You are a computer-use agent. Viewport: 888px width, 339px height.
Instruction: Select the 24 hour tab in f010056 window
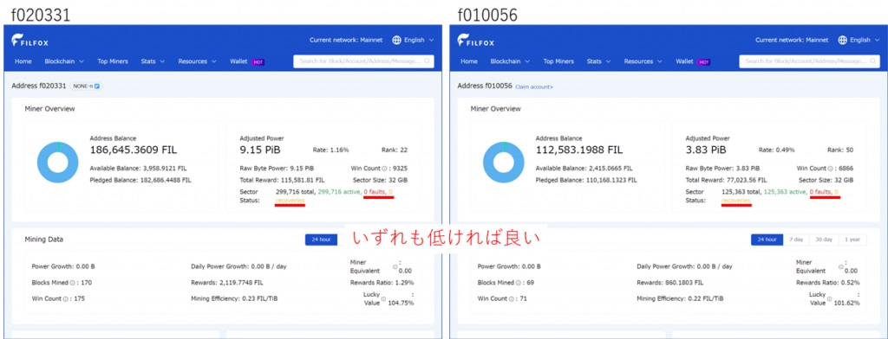767,240
